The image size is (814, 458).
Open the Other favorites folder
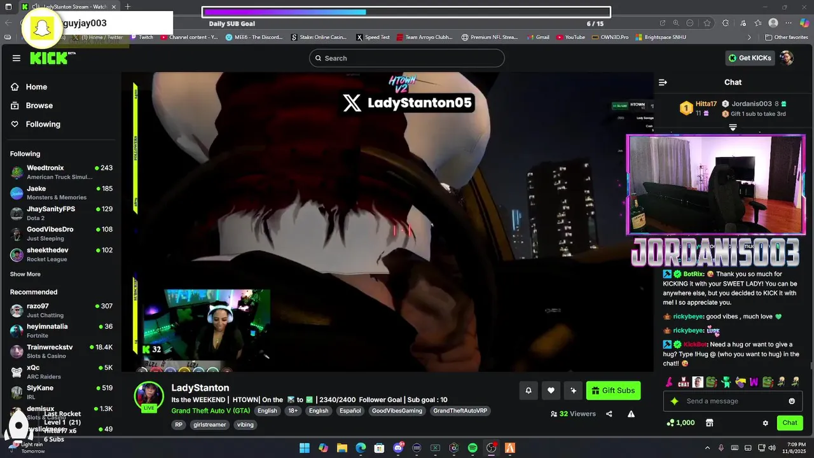point(786,38)
